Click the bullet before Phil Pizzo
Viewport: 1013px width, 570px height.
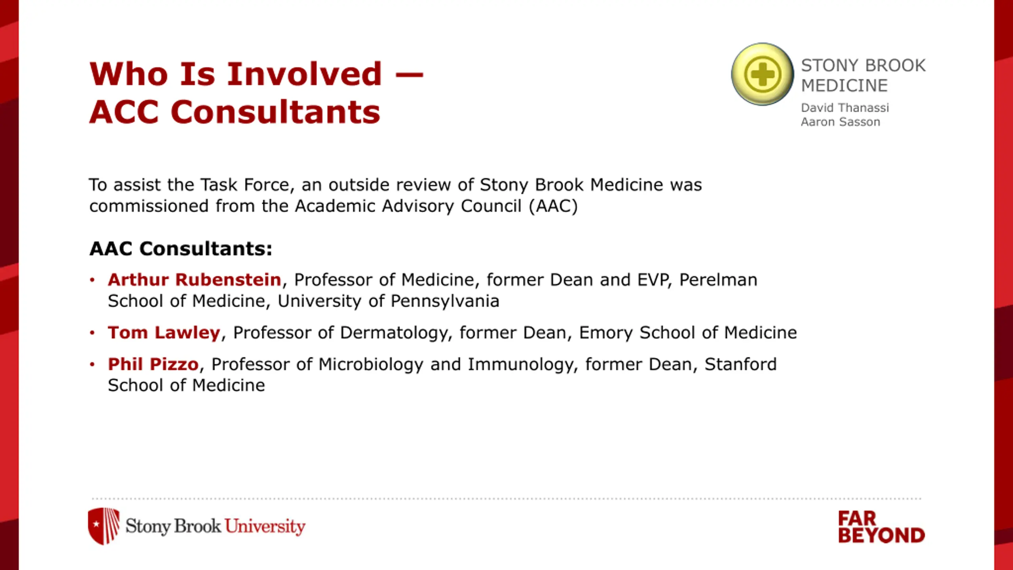(x=92, y=365)
